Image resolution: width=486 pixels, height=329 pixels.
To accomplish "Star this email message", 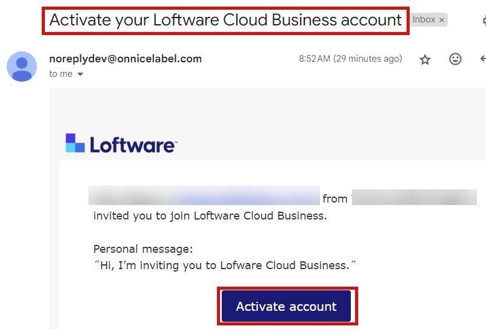I will click(425, 59).
